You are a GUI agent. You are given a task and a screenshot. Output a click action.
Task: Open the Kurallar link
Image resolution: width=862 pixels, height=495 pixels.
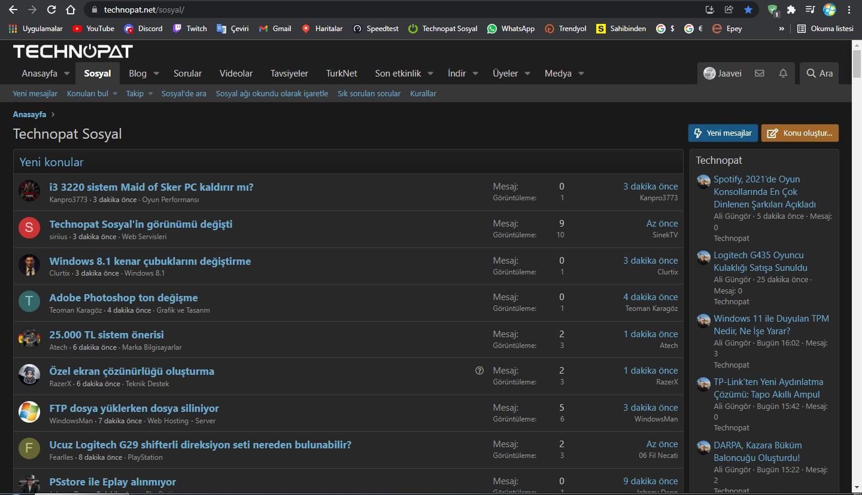[x=423, y=94]
